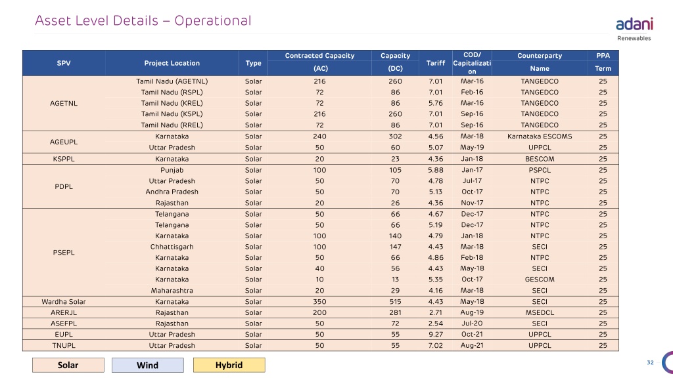
Task: Select the 'EUPL' SPV cell
Action: [64, 335]
